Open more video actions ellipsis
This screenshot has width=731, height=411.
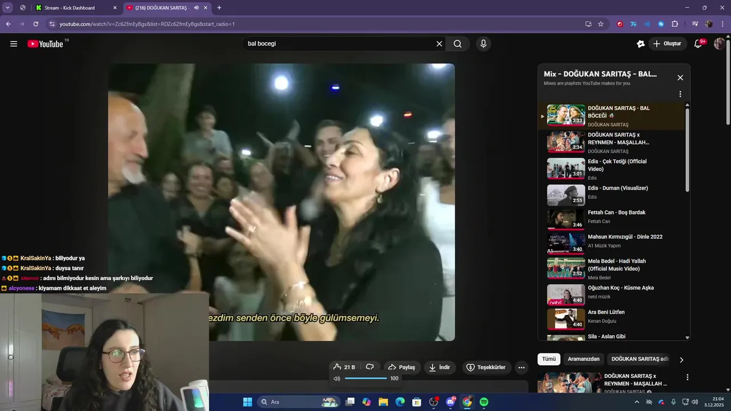(521, 367)
